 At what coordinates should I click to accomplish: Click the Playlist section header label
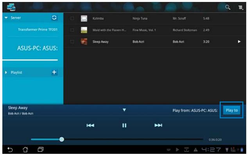coord(16,72)
